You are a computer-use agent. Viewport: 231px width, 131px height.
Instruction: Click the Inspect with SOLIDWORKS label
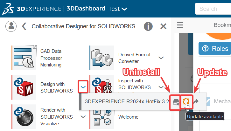point(134,84)
